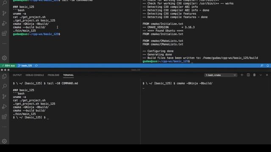The width and height of the screenshot is (271, 152).
Task: Select the TERMINAL panel tab
Action: click(68, 75)
